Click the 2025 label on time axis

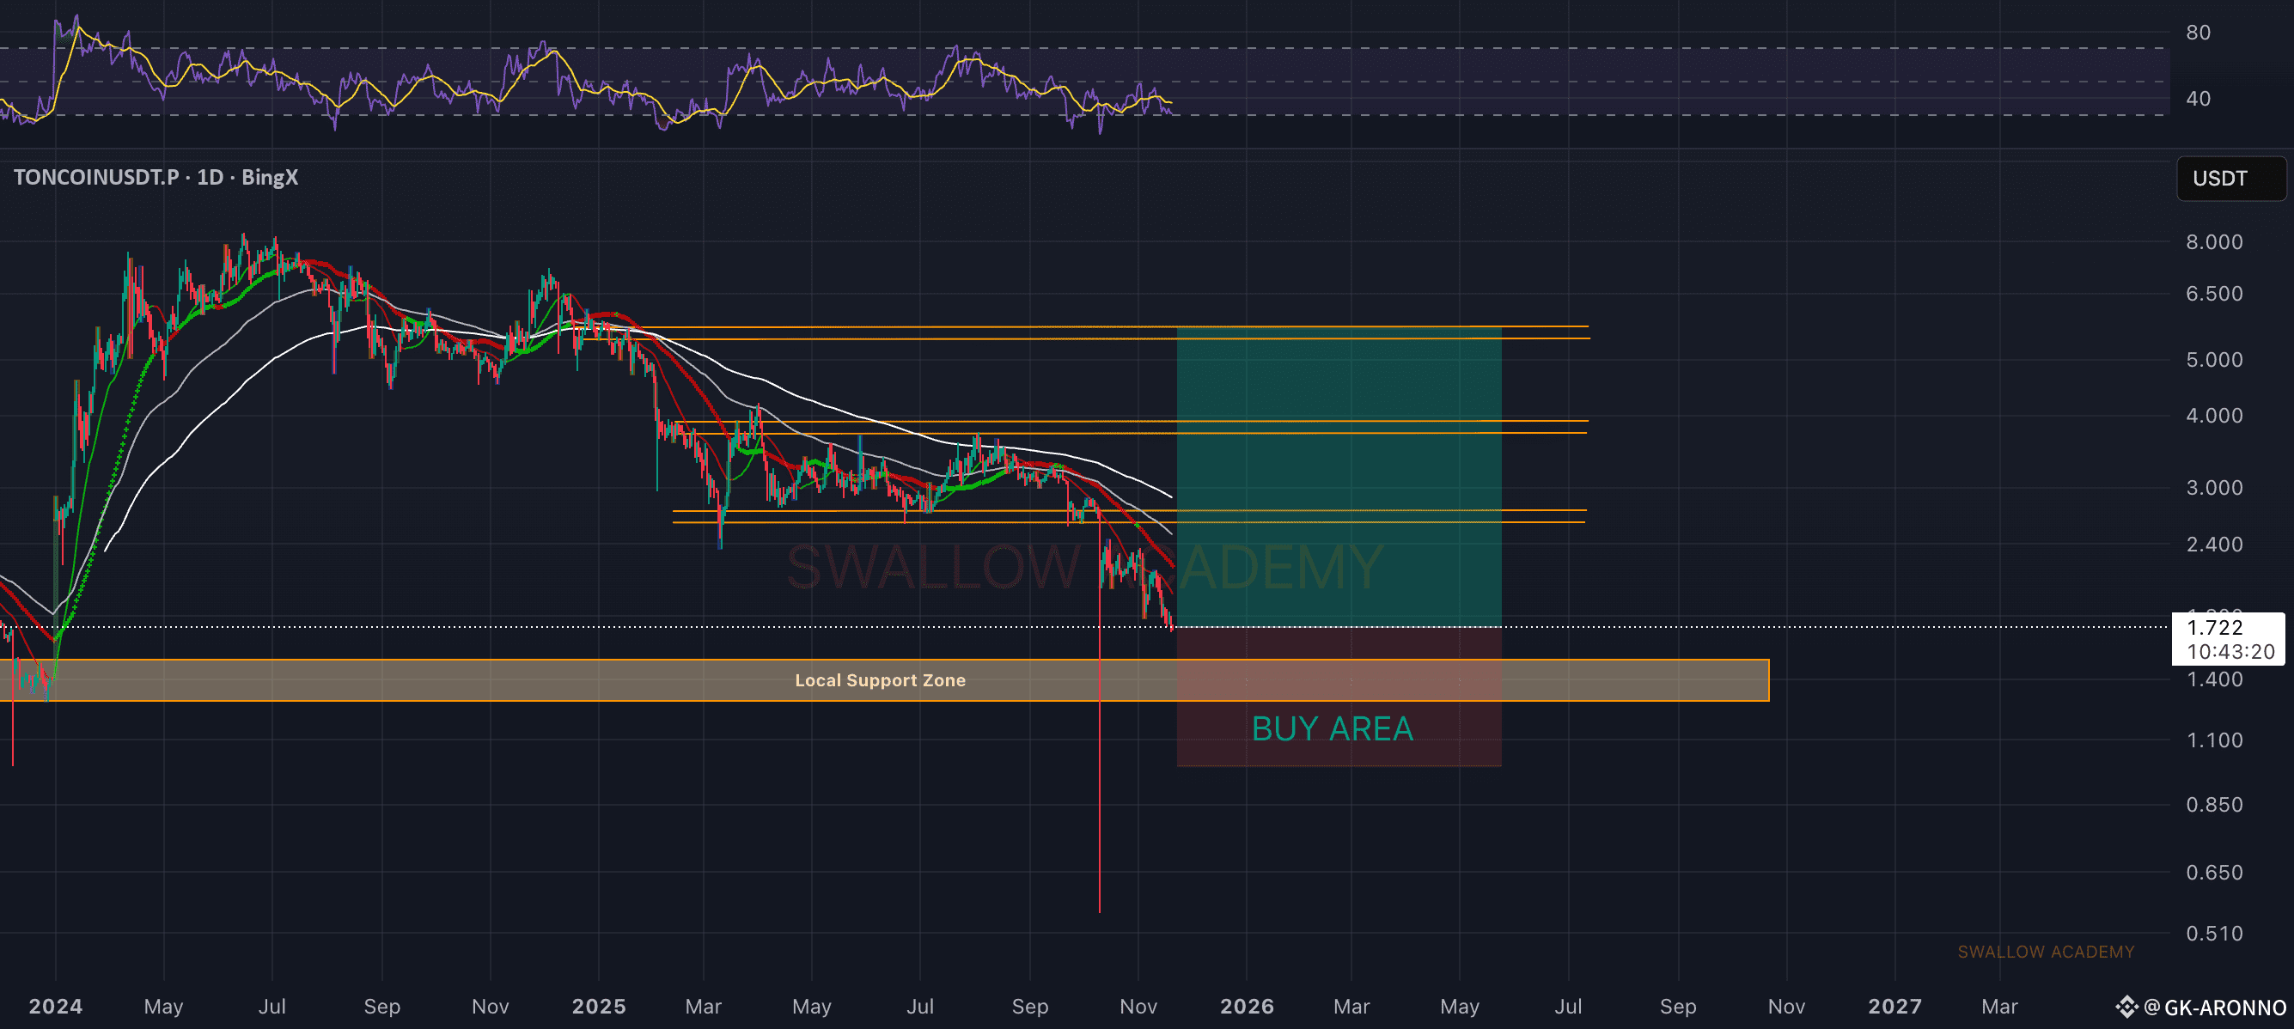tap(599, 1006)
